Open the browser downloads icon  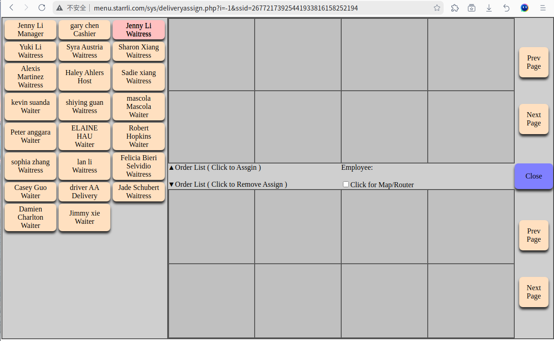489,8
